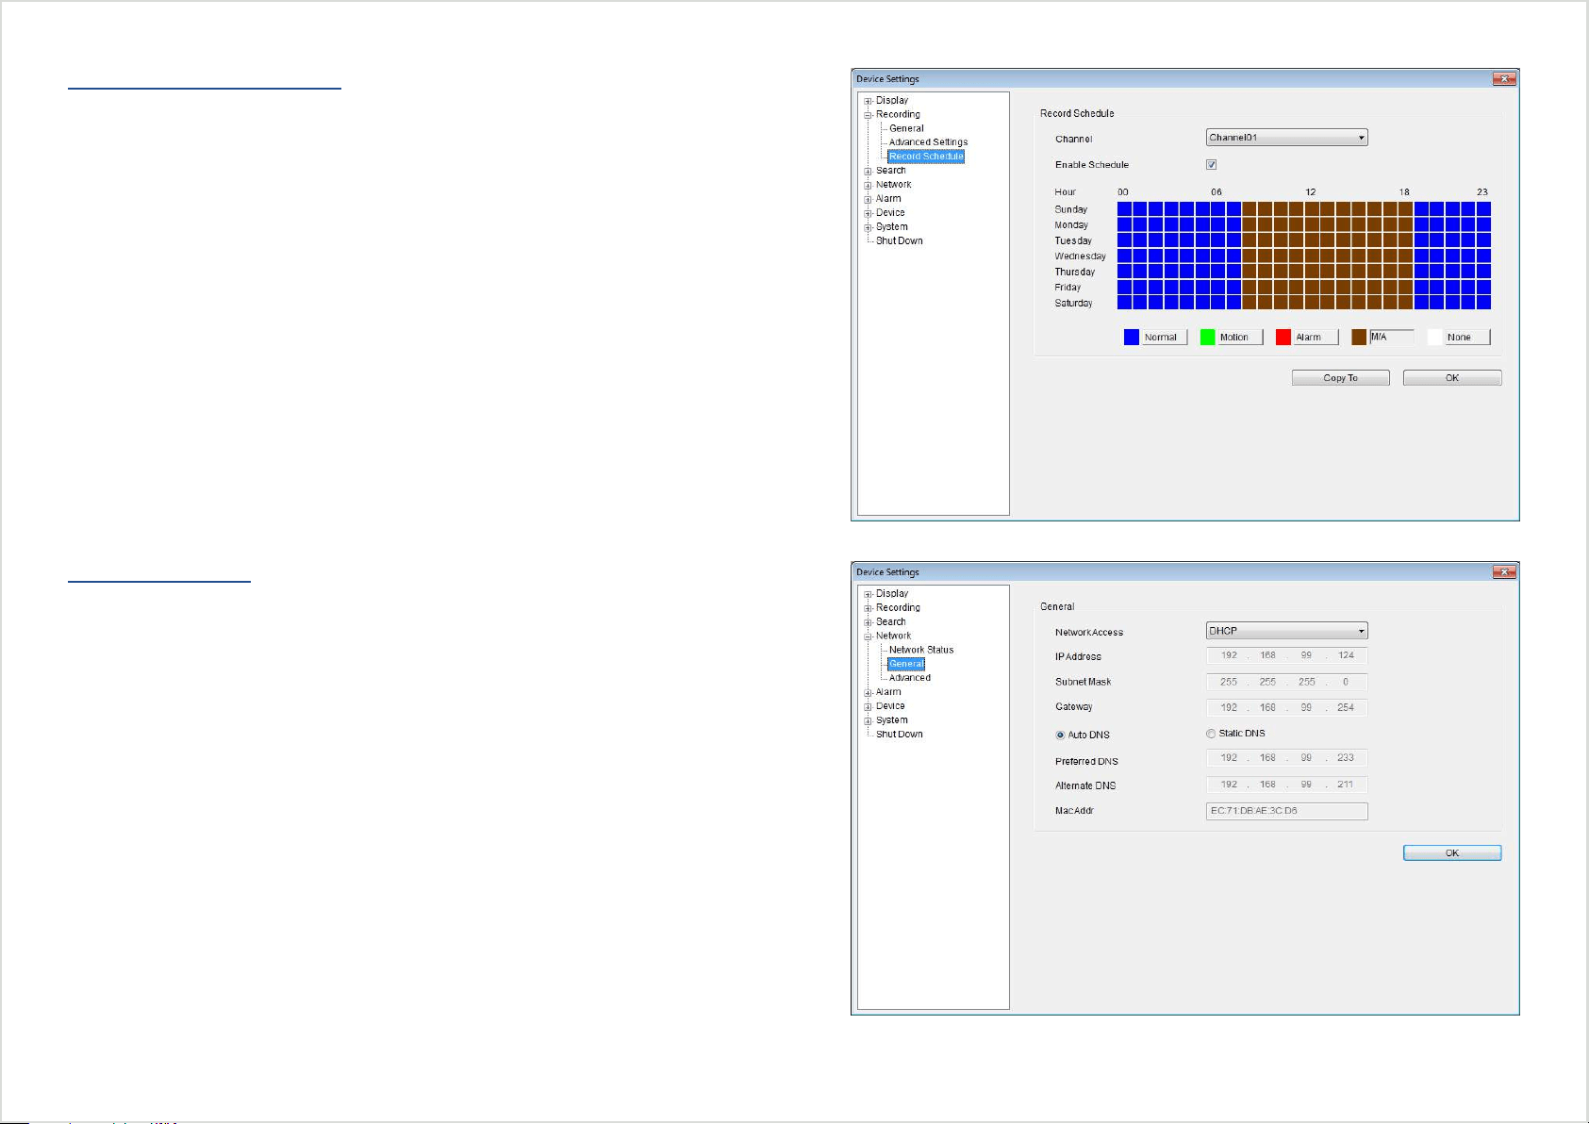Pick the blue Normal color swatch
Screen dimensions: 1589x1124
coord(1132,338)
